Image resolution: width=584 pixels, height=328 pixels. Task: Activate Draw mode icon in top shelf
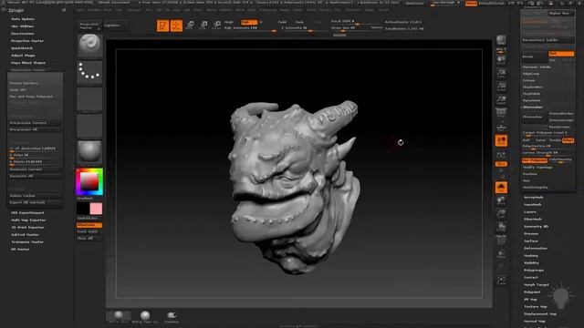[176, 26]
